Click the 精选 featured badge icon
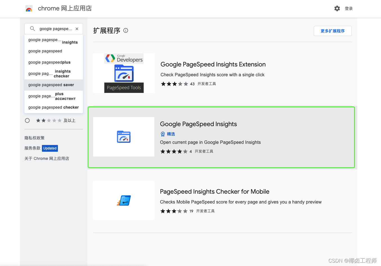 tap(163, 134)
